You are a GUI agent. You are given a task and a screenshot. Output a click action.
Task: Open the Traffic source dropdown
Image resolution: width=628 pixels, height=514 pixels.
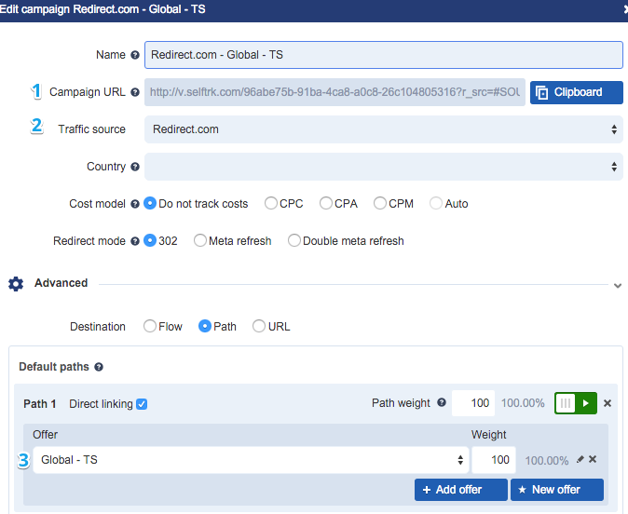point(383,129)
